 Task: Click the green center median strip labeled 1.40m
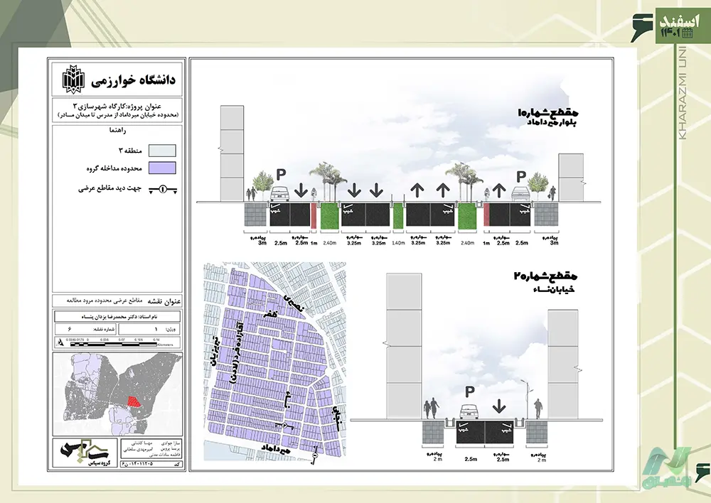pos(397,215)
